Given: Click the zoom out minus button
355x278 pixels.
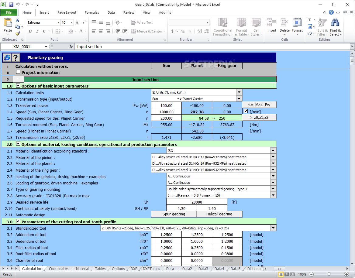Looking at the screenshot, I should point(311,274).
